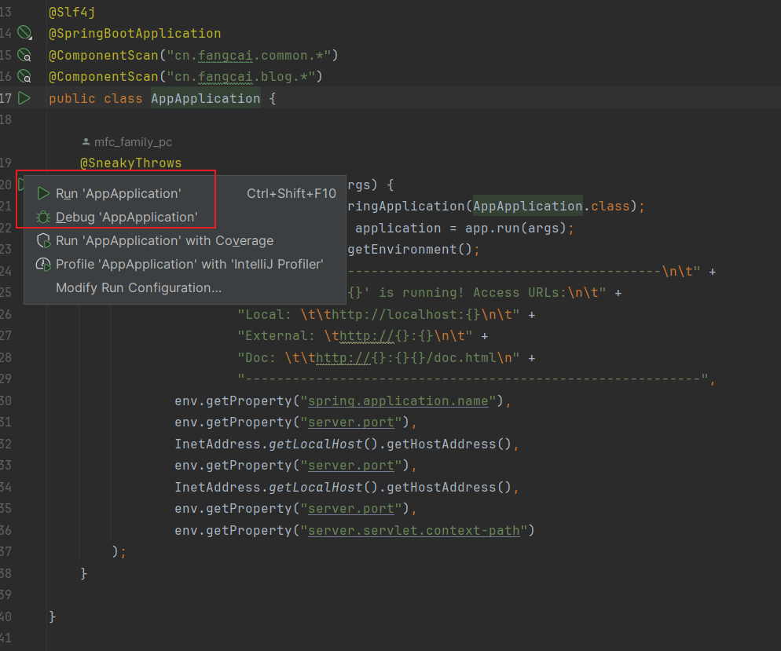Click the "External:" string on line 27
This screenshot has width=781, height=651.
tap(354, 336)
